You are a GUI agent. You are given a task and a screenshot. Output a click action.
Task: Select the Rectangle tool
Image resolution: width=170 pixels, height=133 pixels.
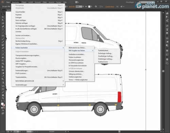coord(3,36)
